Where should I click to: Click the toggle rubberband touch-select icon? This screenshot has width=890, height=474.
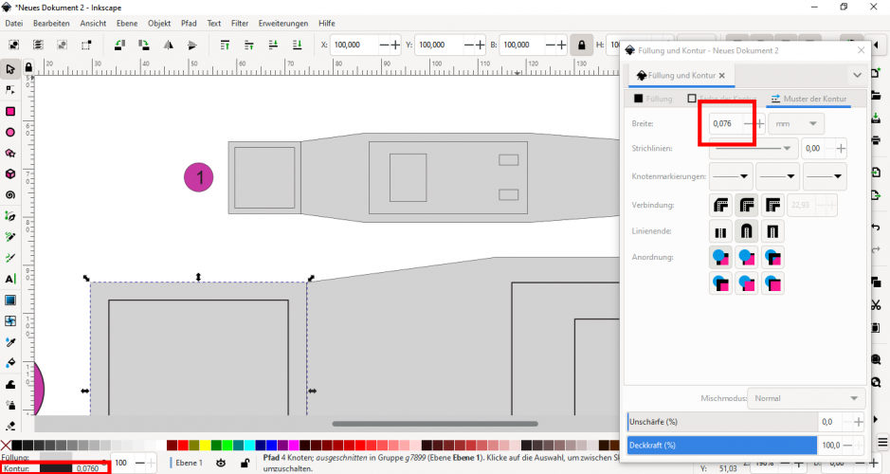point(85,45)
